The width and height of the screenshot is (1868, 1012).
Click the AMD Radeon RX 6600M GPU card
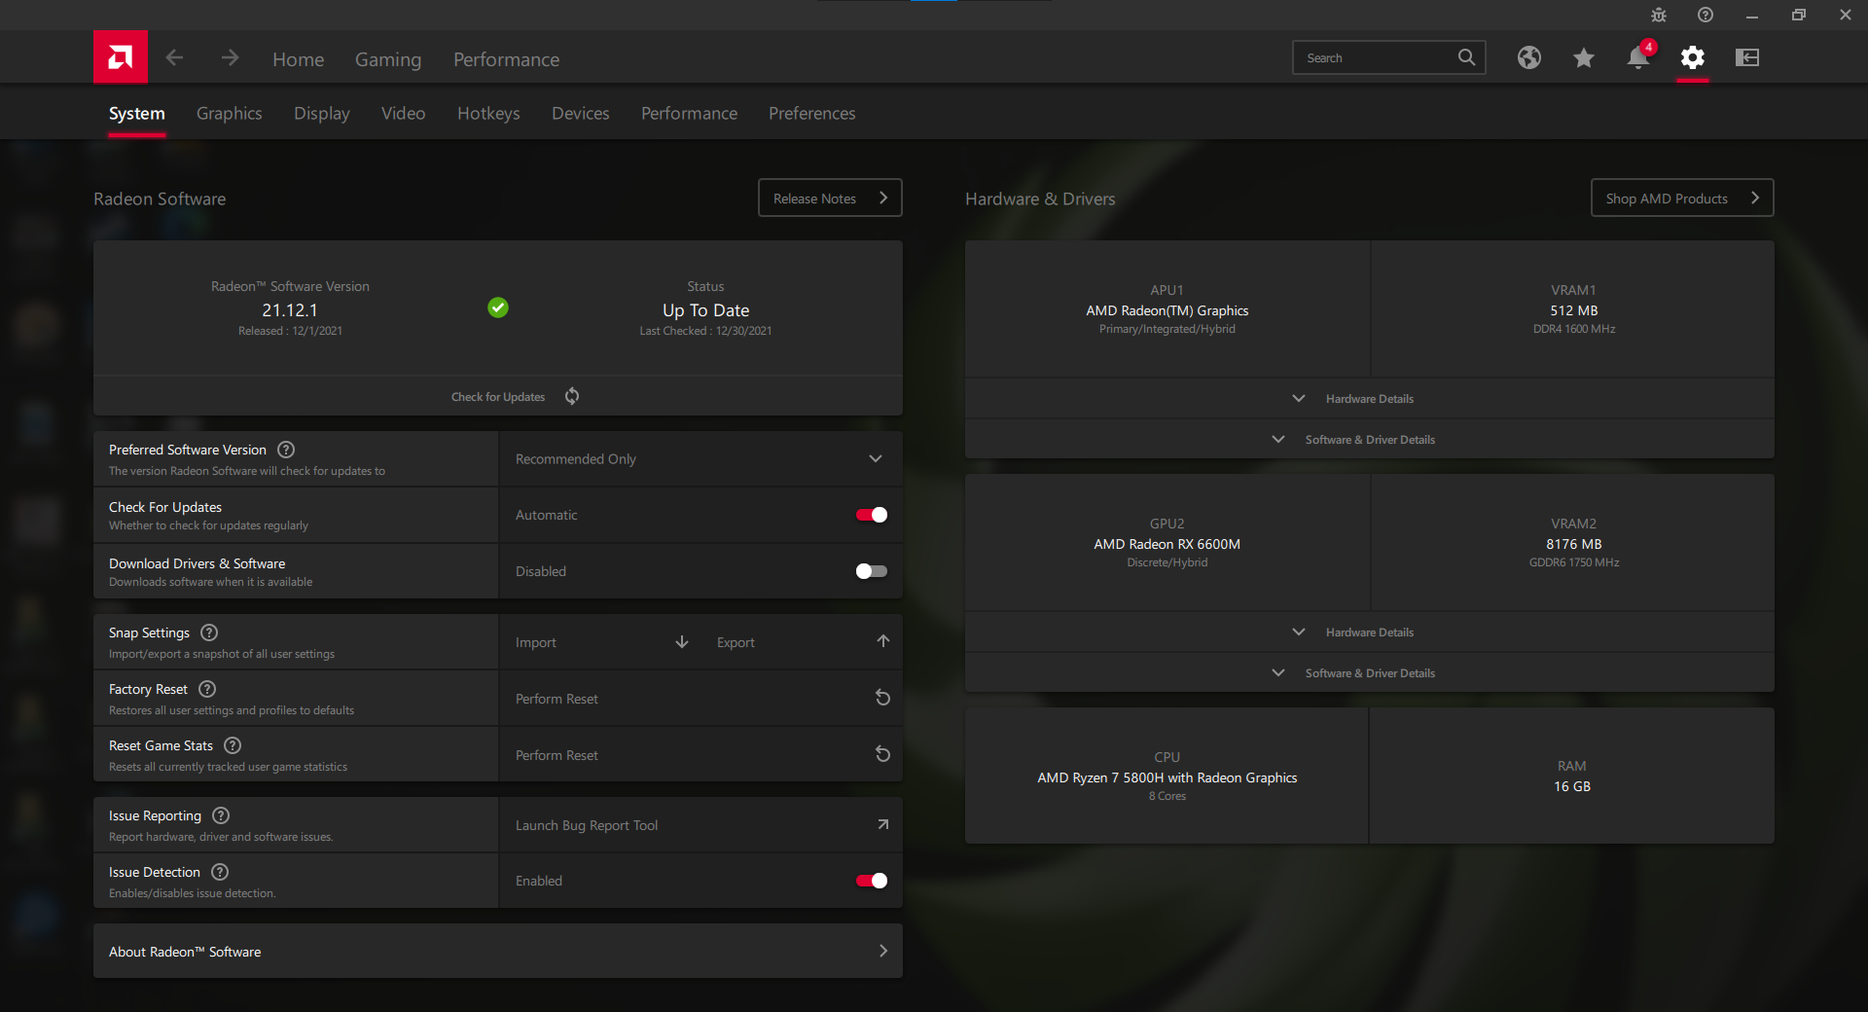click(x=1167, y=543)
